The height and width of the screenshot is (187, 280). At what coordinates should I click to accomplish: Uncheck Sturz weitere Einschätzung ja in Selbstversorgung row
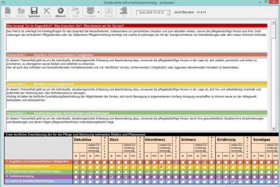[126, 177]
